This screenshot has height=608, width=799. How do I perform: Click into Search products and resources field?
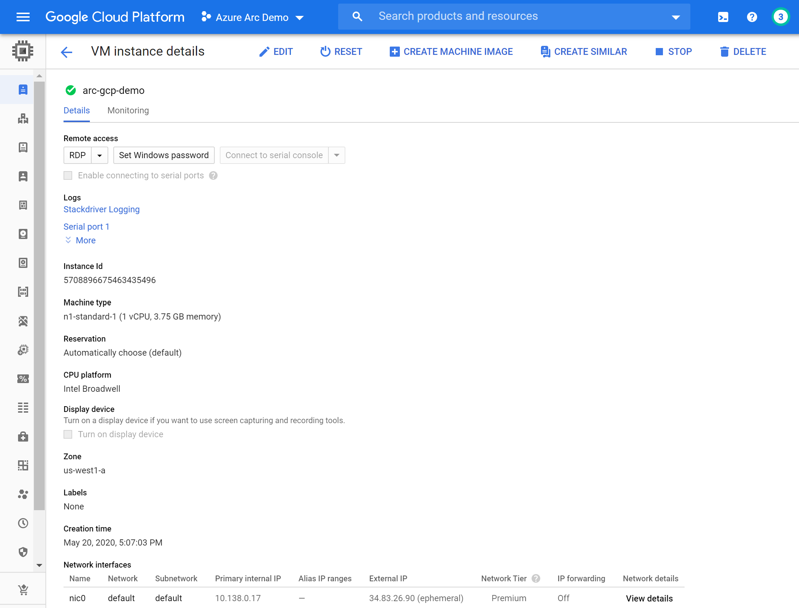point(514,16)
